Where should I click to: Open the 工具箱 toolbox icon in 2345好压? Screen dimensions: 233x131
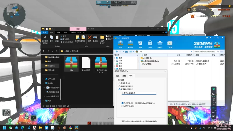pyautogui.click(x=170, y=43)
